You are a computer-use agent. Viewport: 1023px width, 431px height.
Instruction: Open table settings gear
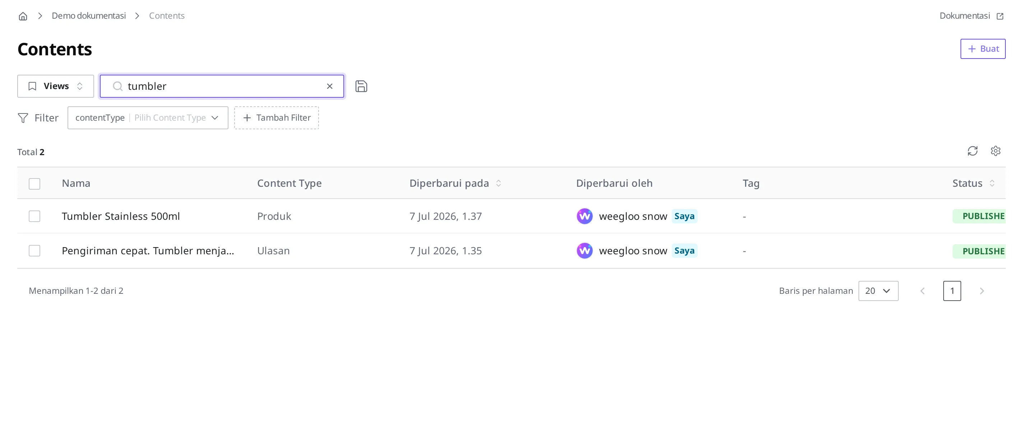[x=995, y=151]
